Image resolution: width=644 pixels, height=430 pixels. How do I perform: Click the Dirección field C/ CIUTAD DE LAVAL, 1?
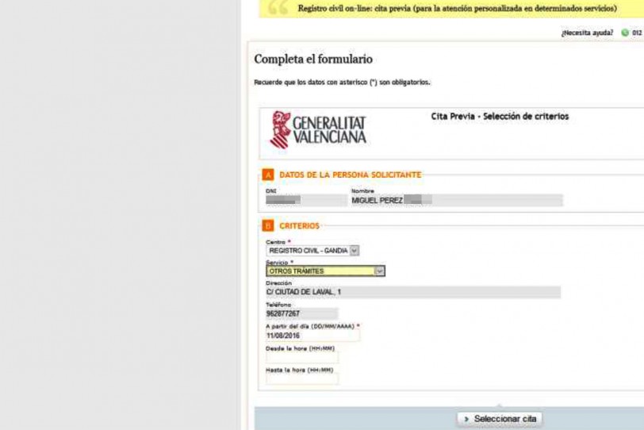click(x=413, y=292)
